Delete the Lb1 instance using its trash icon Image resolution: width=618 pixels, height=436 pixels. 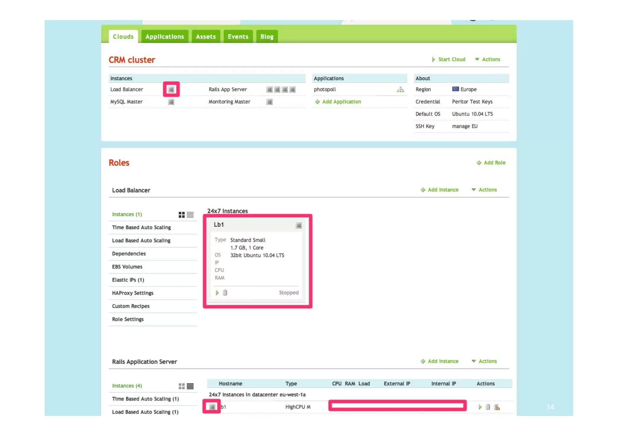[225, 293]
